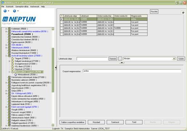Click the page icon of Képzések (271600)

(12, 69)
